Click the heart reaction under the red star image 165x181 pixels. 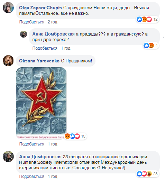click(77, 136)
